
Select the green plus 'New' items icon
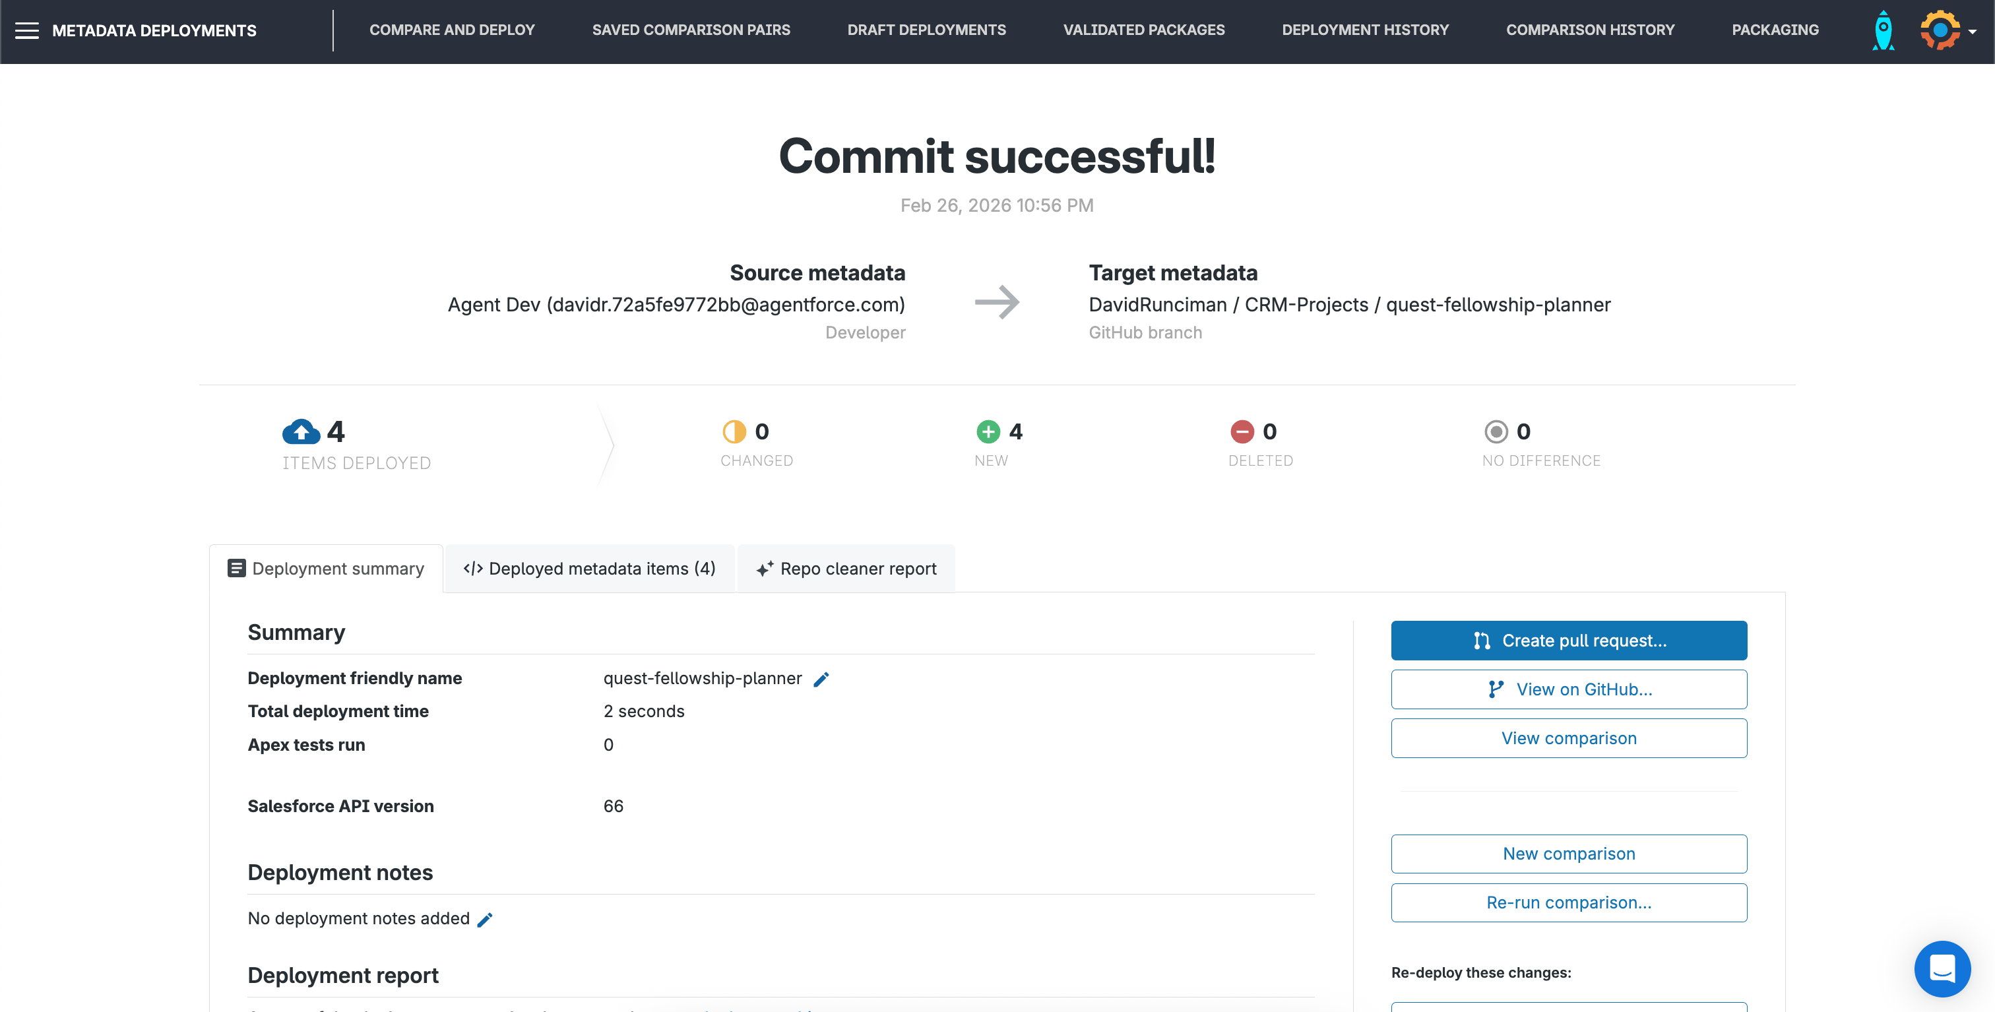987,431
